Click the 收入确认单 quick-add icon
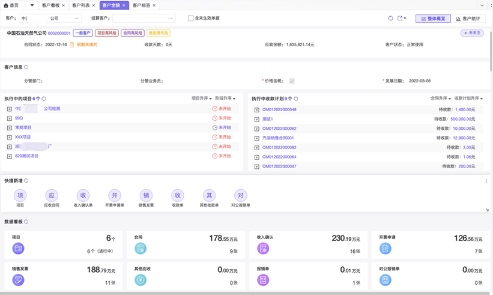 [83, 195]
